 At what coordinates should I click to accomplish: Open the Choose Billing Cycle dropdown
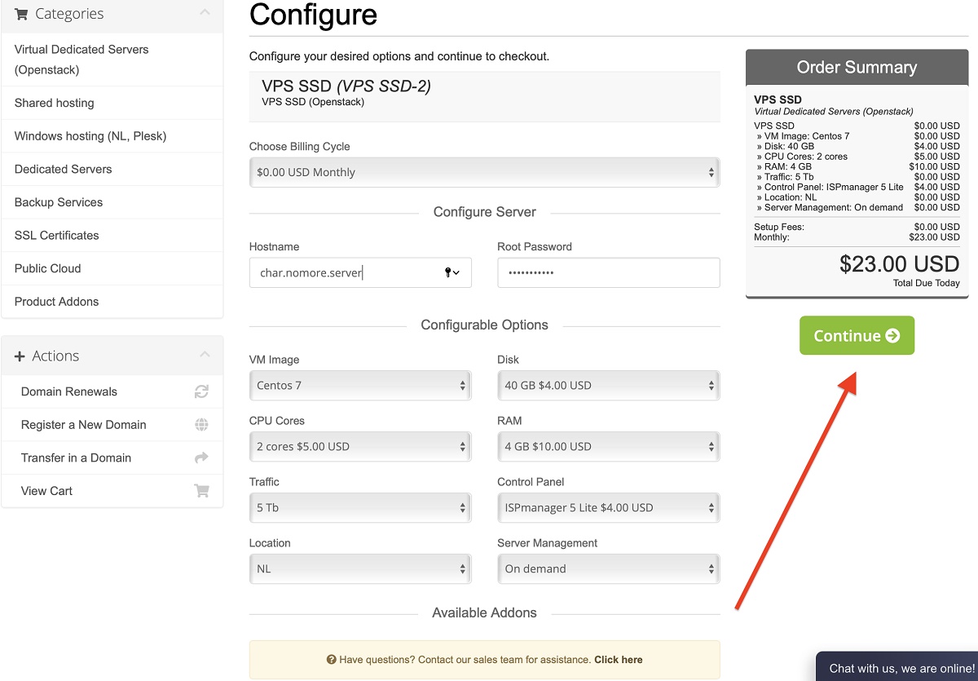(x=484, y=172)
